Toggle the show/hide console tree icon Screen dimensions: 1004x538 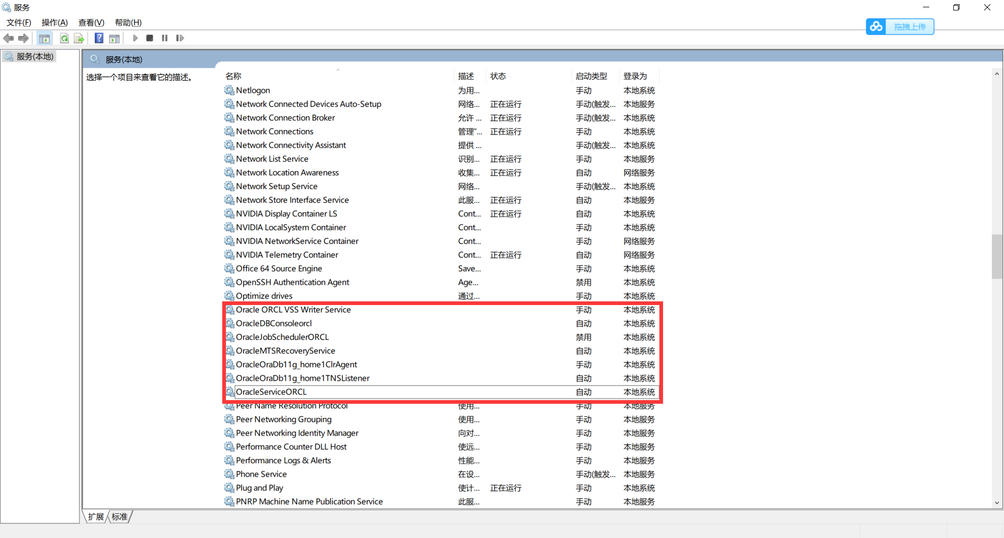coord(44,38)
